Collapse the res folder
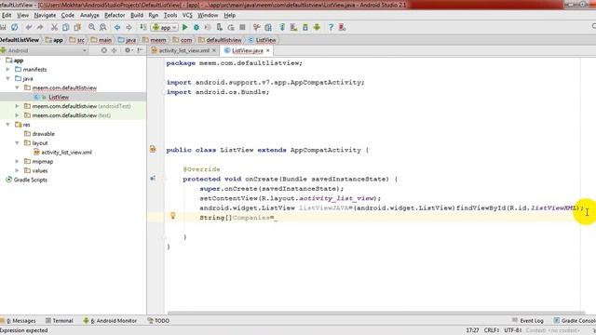Viewport: 596px width, 335px height. pyautogui.click(x=8, y=124)
